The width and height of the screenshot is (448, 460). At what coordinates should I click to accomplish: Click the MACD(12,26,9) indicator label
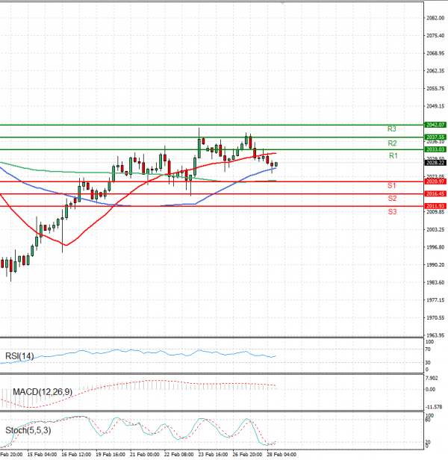(43, 391)
